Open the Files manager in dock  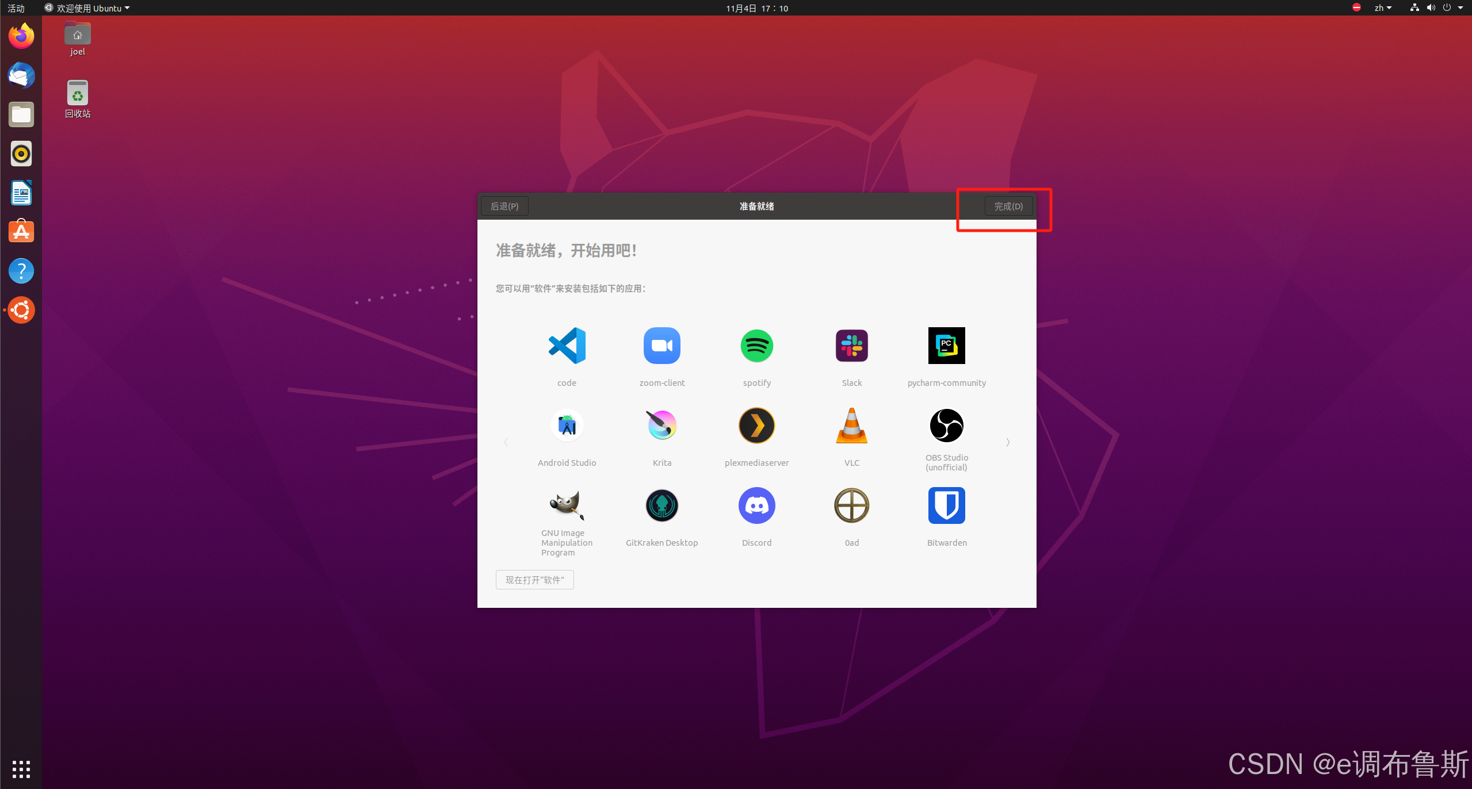tap(21, 114)
